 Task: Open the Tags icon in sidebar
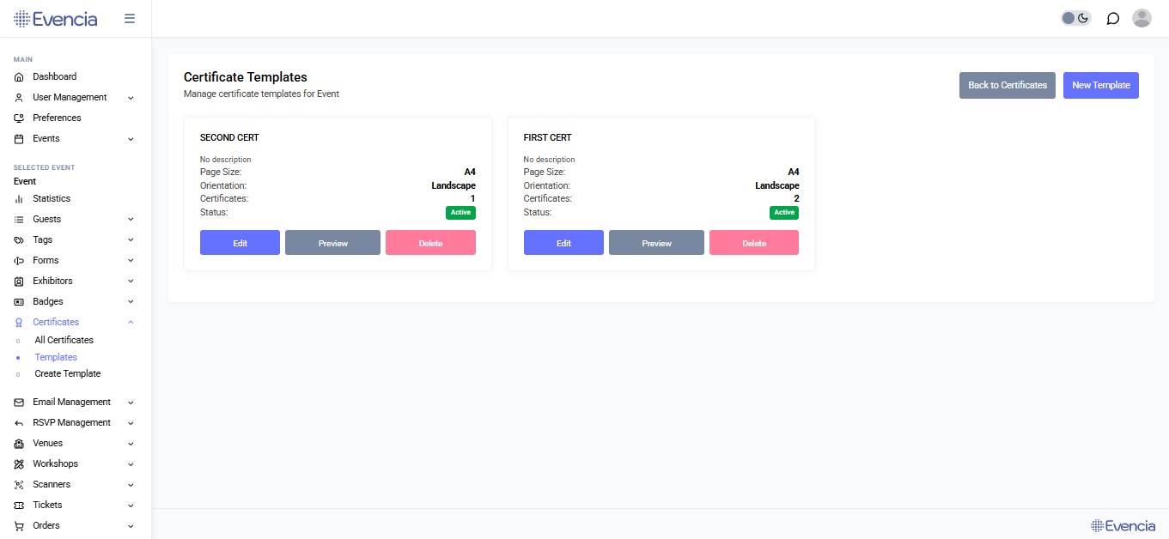[x=18, y=239]
